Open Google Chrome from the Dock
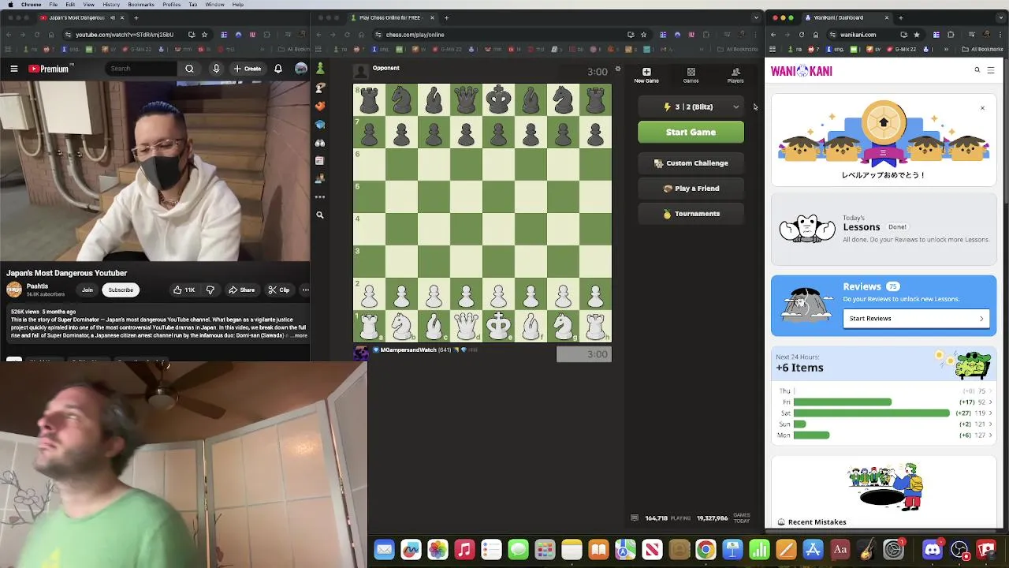Viewport: 1009px width, 568px height. coord(706,550)
